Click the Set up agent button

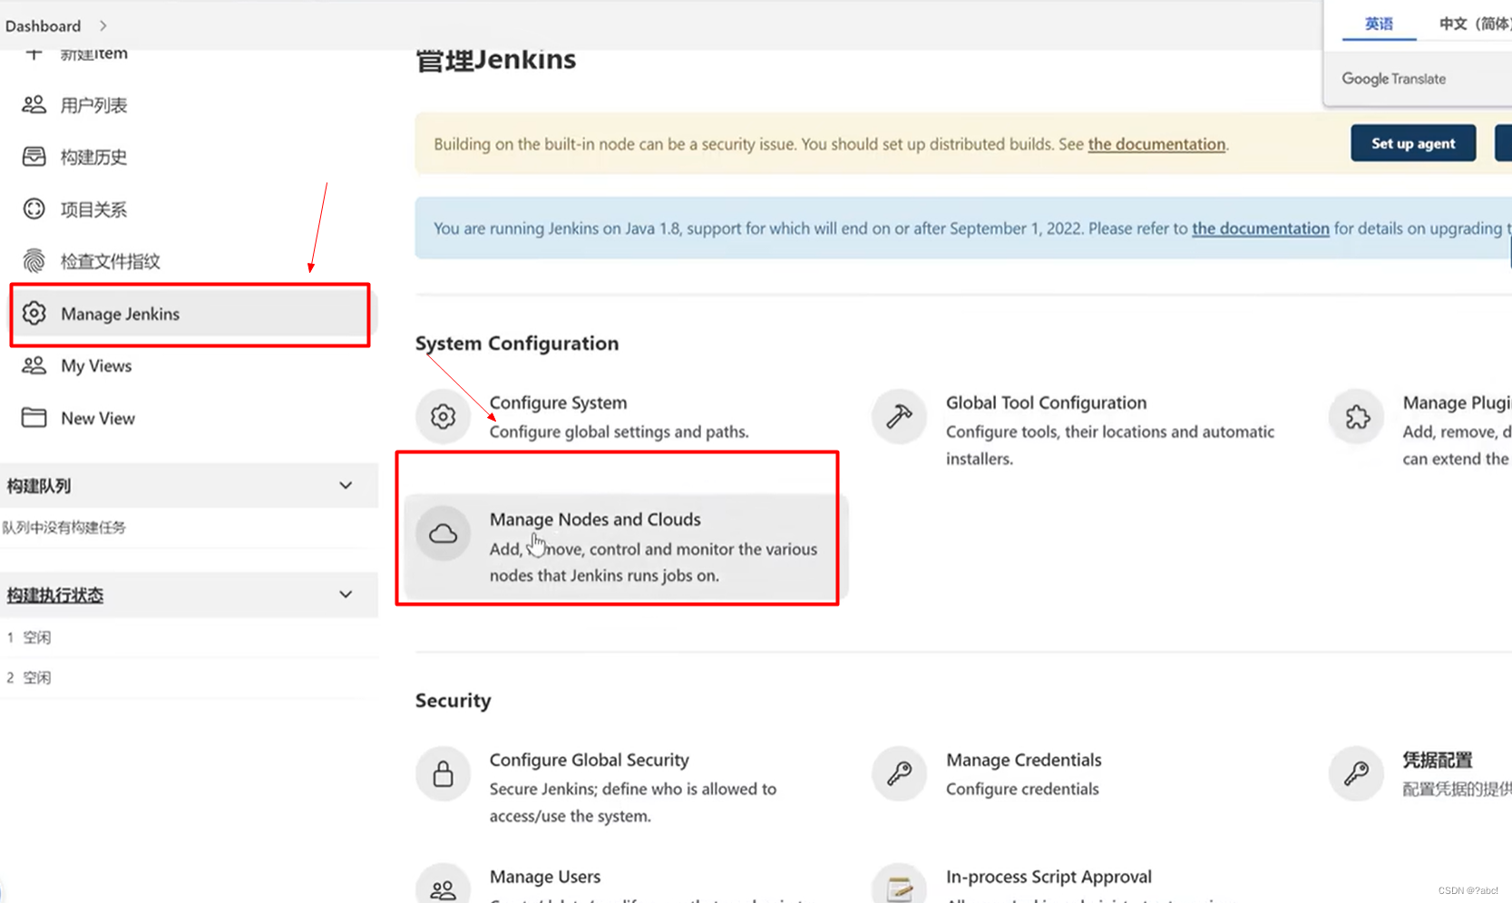1413,143
